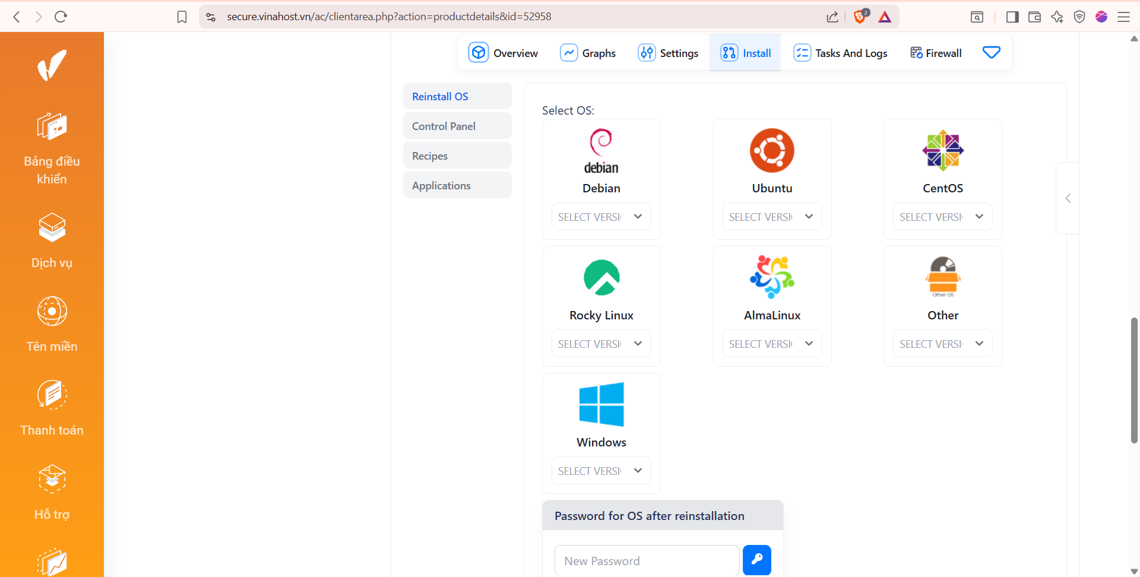Expand more tabs chevron after Firewall

coord(992,52)
